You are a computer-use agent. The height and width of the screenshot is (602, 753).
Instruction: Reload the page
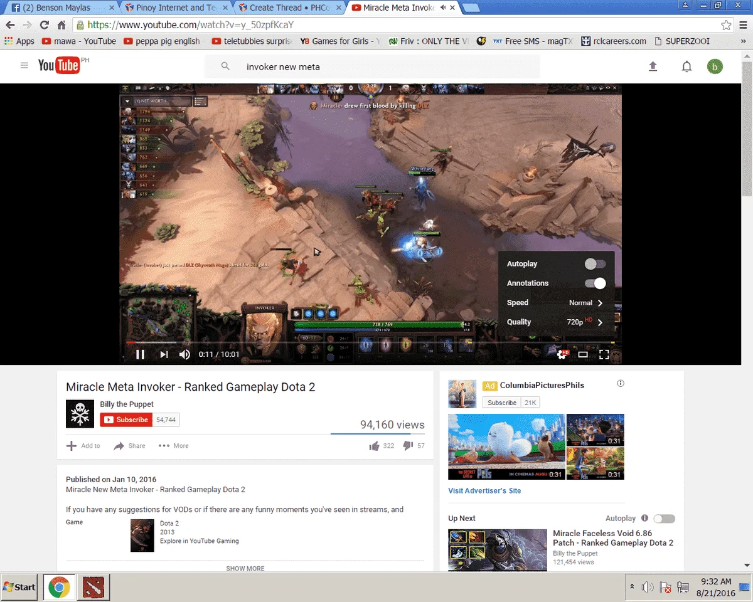[x=44, y=25]
